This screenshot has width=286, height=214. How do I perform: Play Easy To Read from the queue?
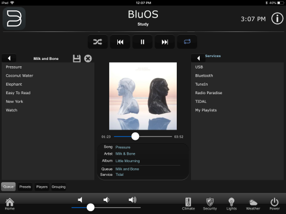(48, 93)
